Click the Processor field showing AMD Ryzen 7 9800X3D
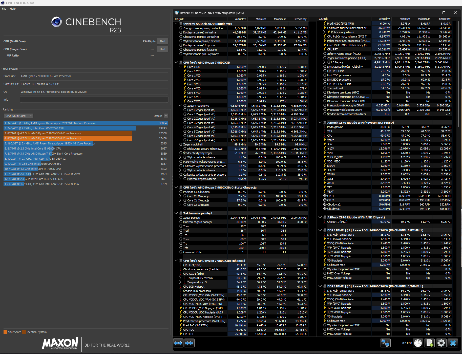Screen dimensions: 462x354 point(94,76)
